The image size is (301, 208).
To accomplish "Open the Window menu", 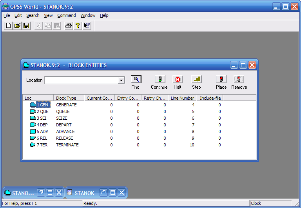I will pyautogui.click(x=88, y=15).
